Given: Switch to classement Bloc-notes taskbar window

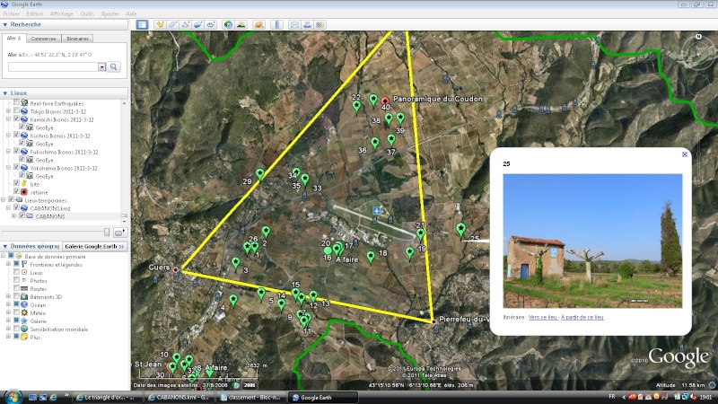Looking at the screenshot, I should click(250, 397).
